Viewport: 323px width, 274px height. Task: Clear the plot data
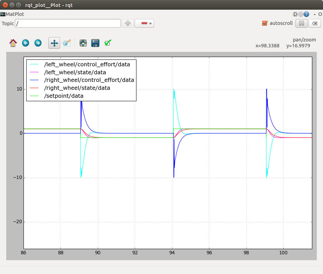(314, 23)
